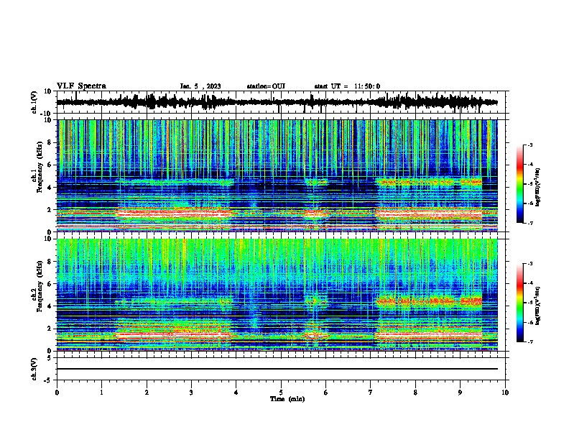Click the ch.2 color scale bar
The height and width of the screenshot is (440, 569).
click(519, 303)
